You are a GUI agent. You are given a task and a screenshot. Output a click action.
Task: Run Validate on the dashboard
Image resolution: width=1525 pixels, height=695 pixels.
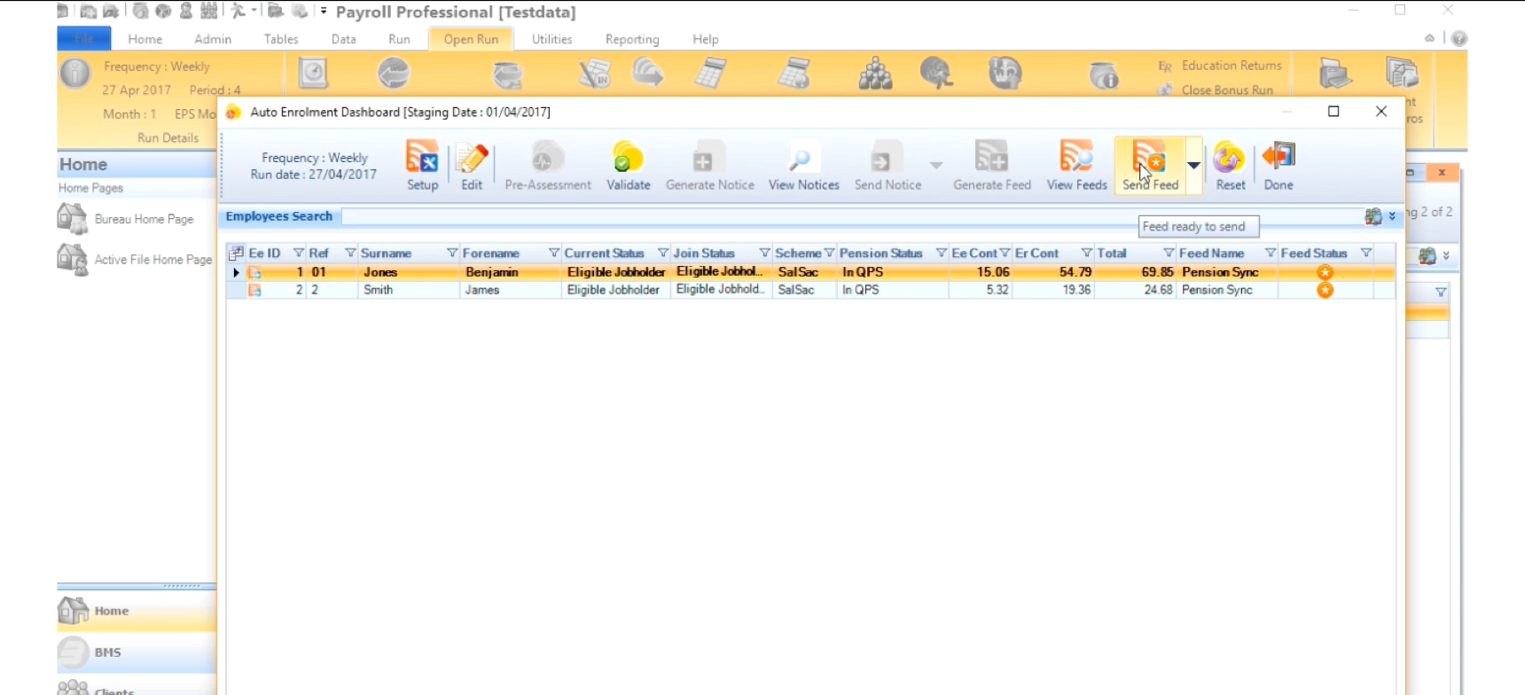click(x=628, y=166)
